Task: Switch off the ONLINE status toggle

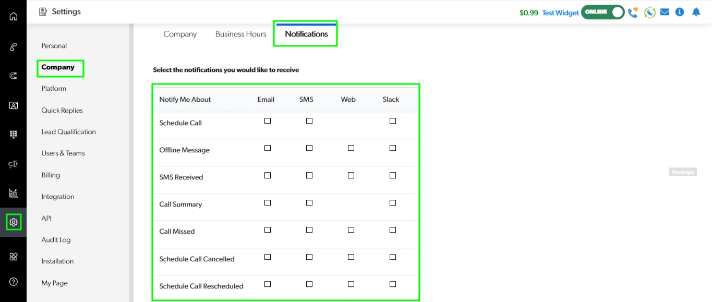Action: [602, 12]
